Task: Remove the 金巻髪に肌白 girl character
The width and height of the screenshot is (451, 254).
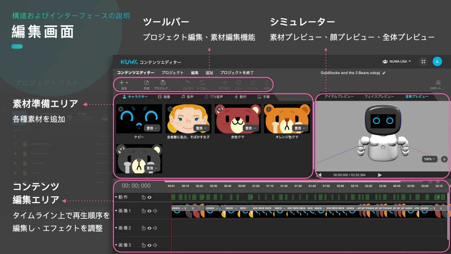Action: point(170,109)
